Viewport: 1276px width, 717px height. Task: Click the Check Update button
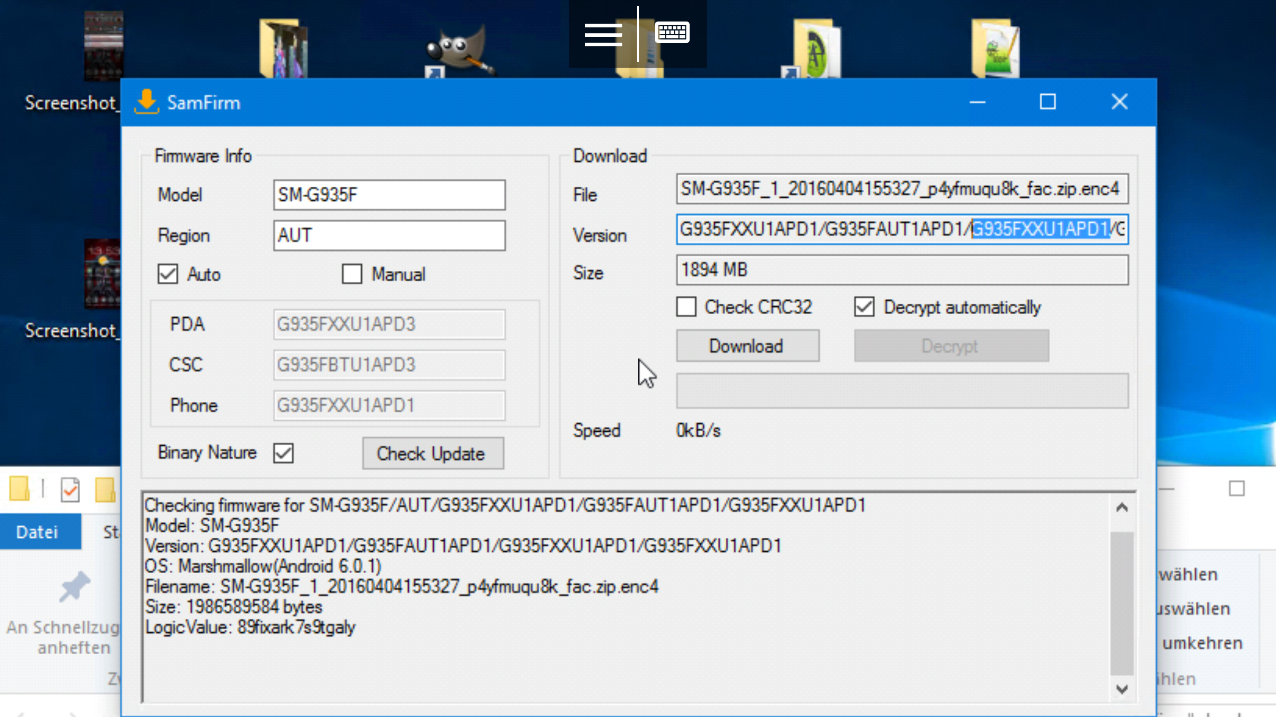433,454
